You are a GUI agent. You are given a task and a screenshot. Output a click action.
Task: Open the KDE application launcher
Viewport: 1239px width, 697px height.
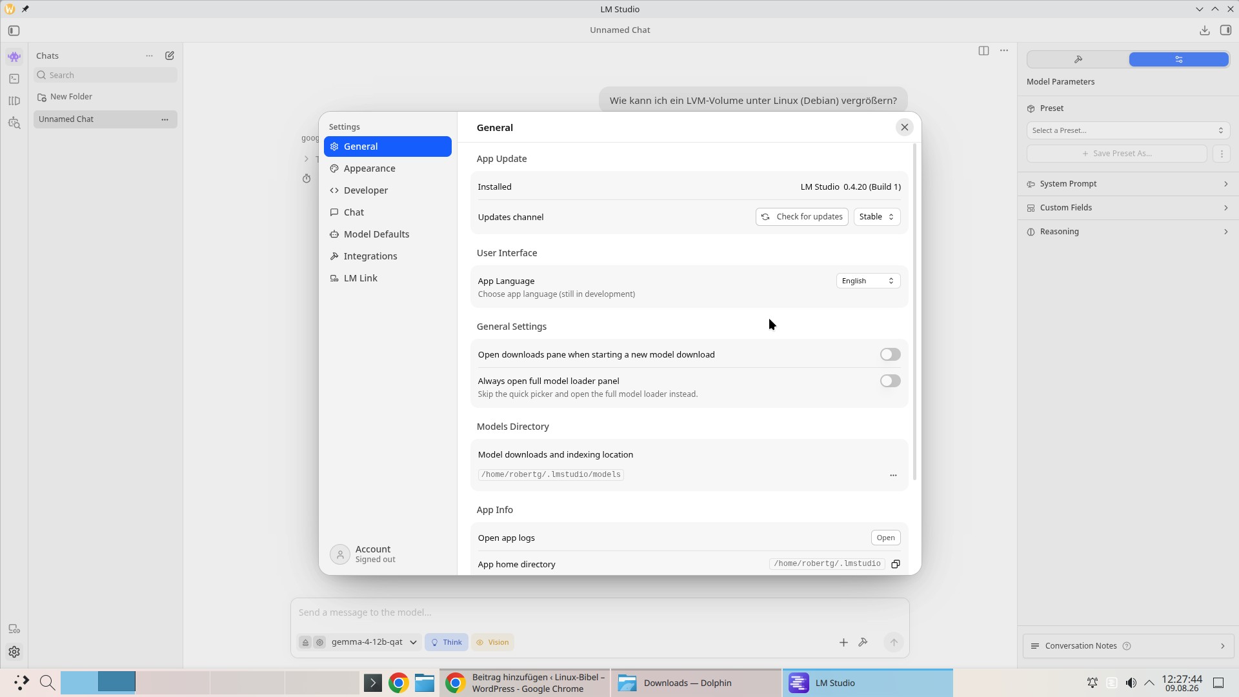pos(21,683)
